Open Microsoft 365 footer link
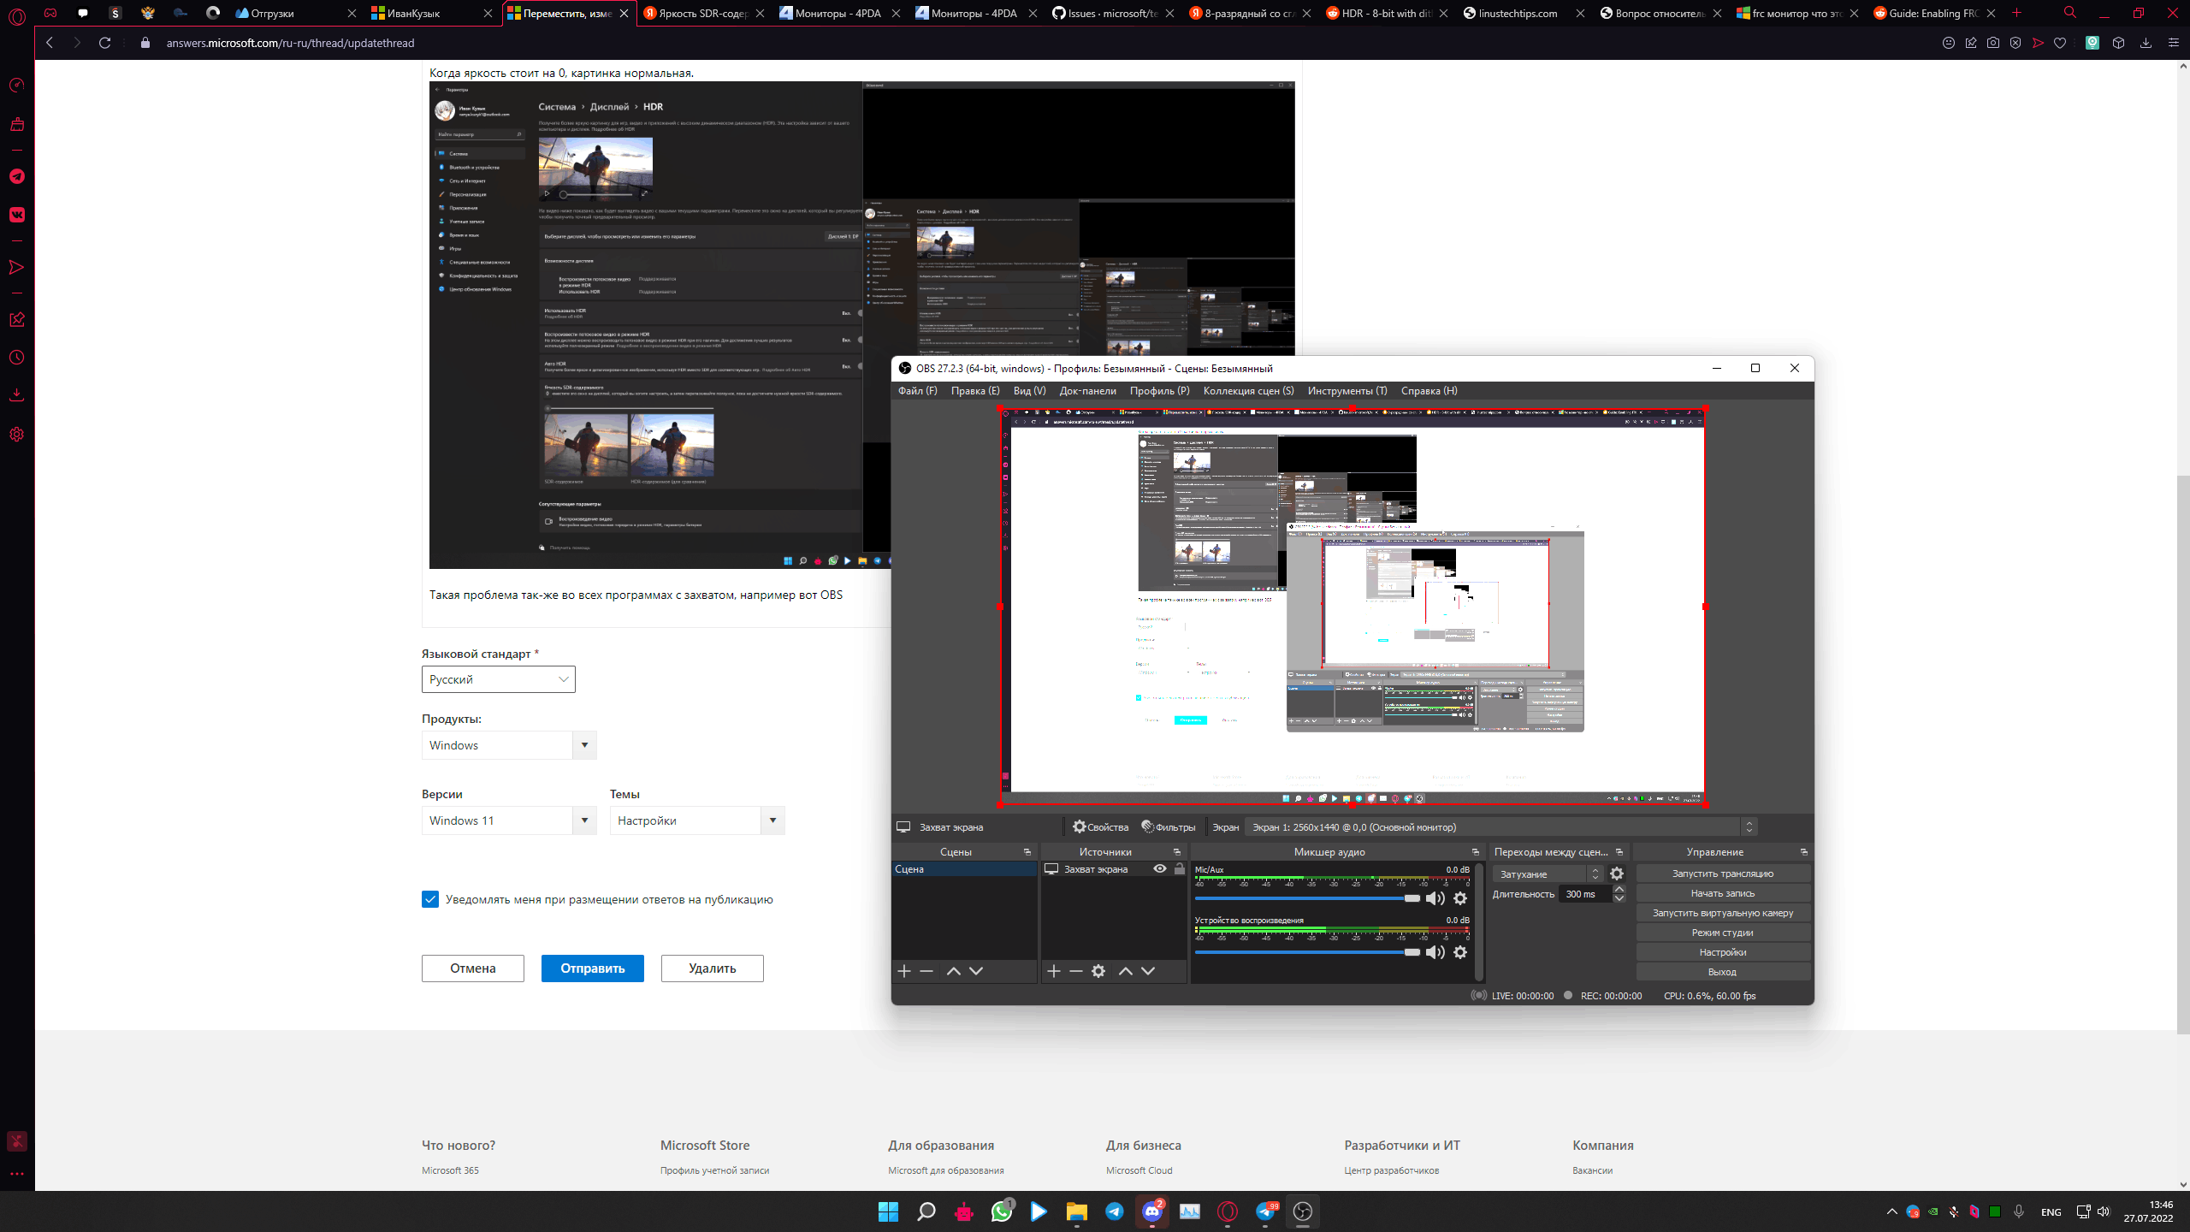This screenshot has height=1232, width=2190. (450, 1170)
